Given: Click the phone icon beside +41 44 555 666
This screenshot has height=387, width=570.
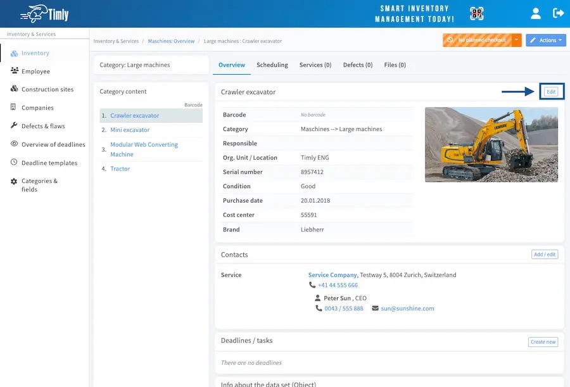Looking at the screenshot, I should (312, 285).
